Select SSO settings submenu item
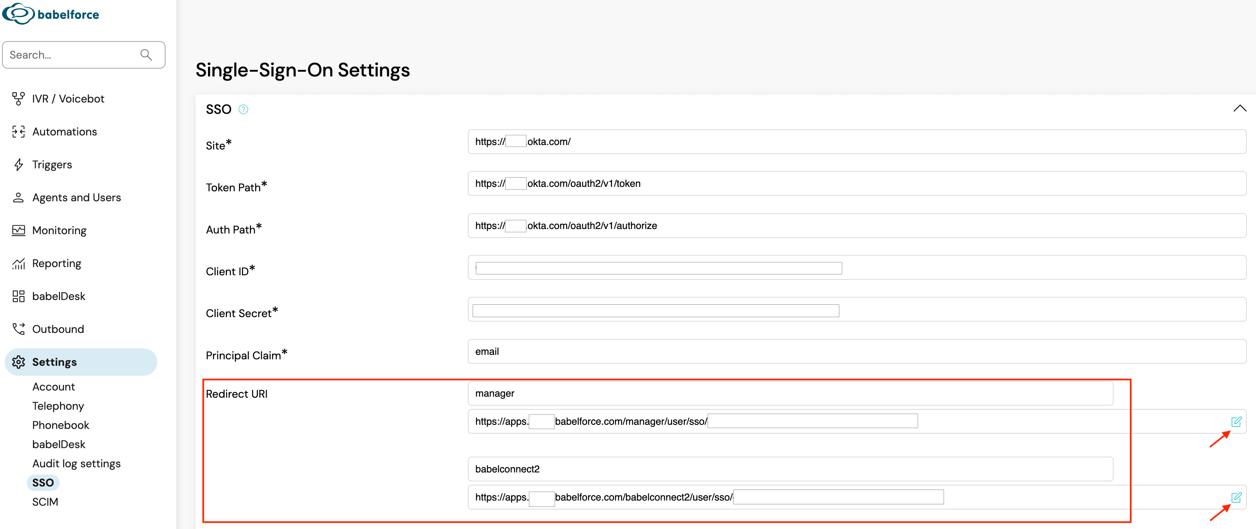The width and height of the screenshot is (1256, 529). [43, 483]
